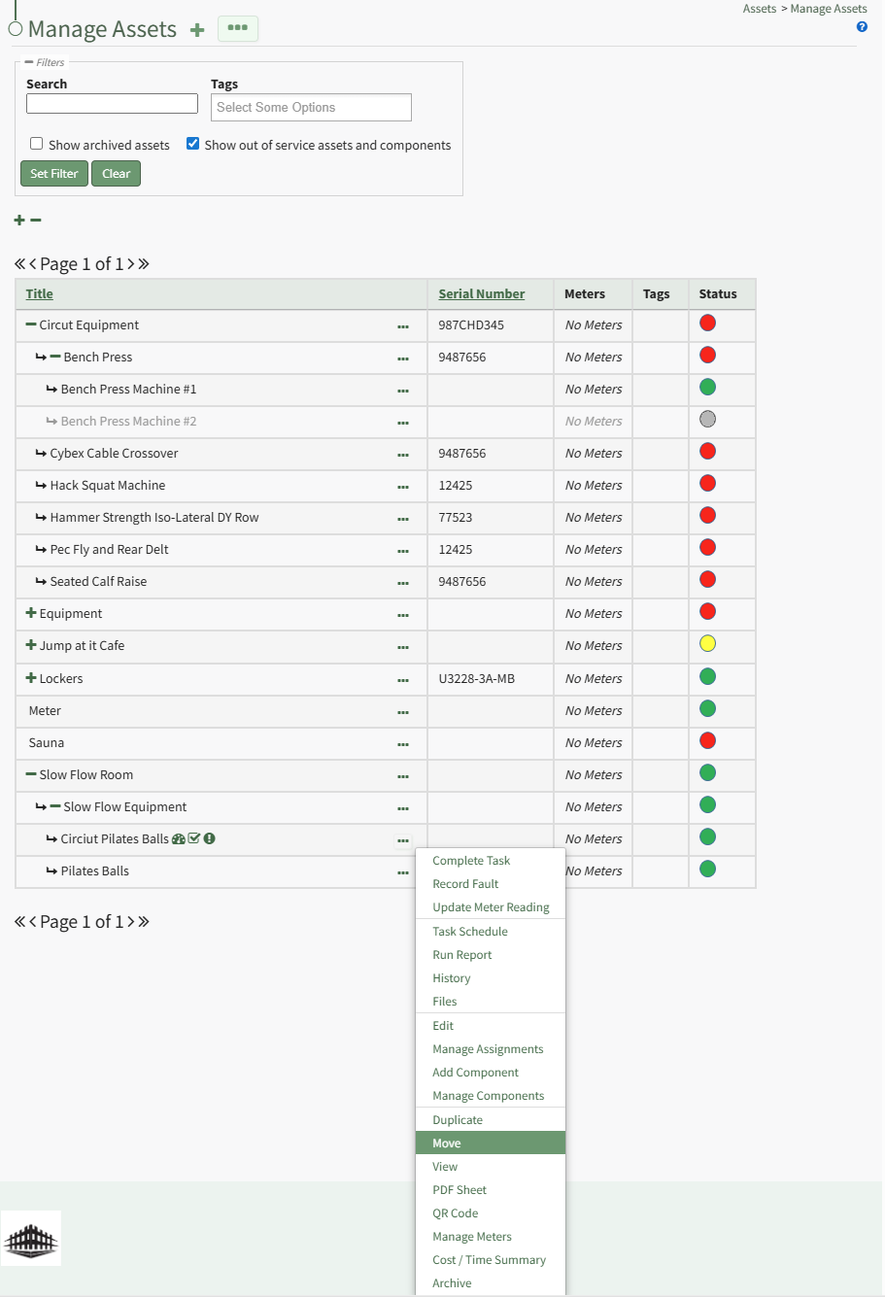Open the Tags Select Some Options dropdown
Image resolution: width=885 pixels, height=1297 pixels.
click(x=311, y=108)
